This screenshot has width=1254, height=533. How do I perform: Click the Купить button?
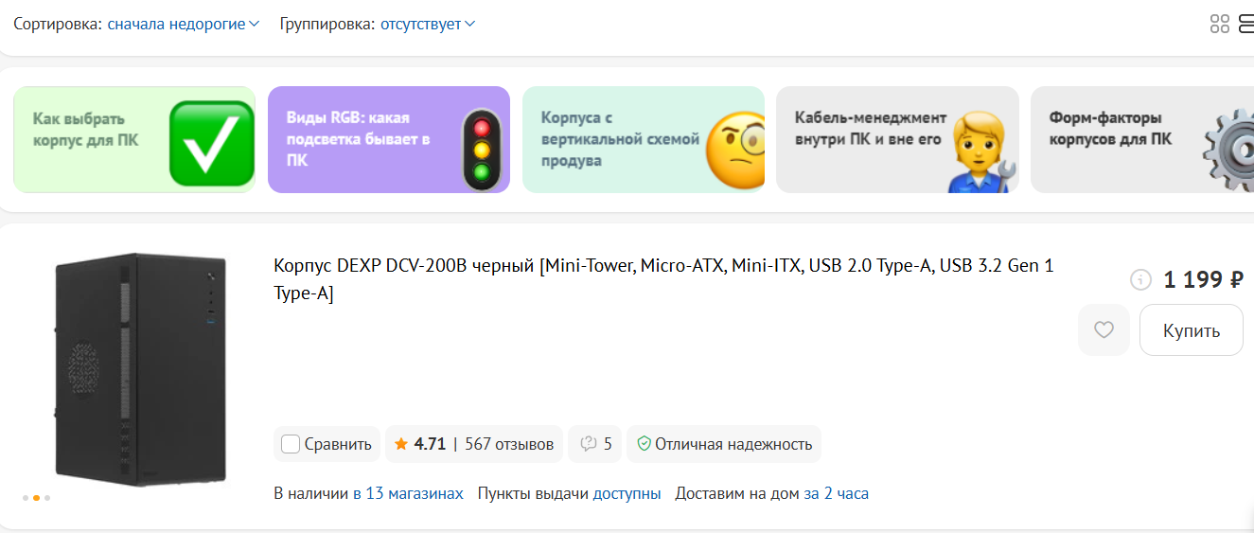pos(1192,329)
